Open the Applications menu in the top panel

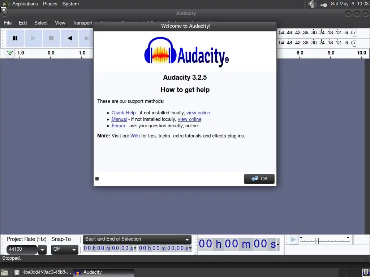pyautogui.click(x=25, y=4)
